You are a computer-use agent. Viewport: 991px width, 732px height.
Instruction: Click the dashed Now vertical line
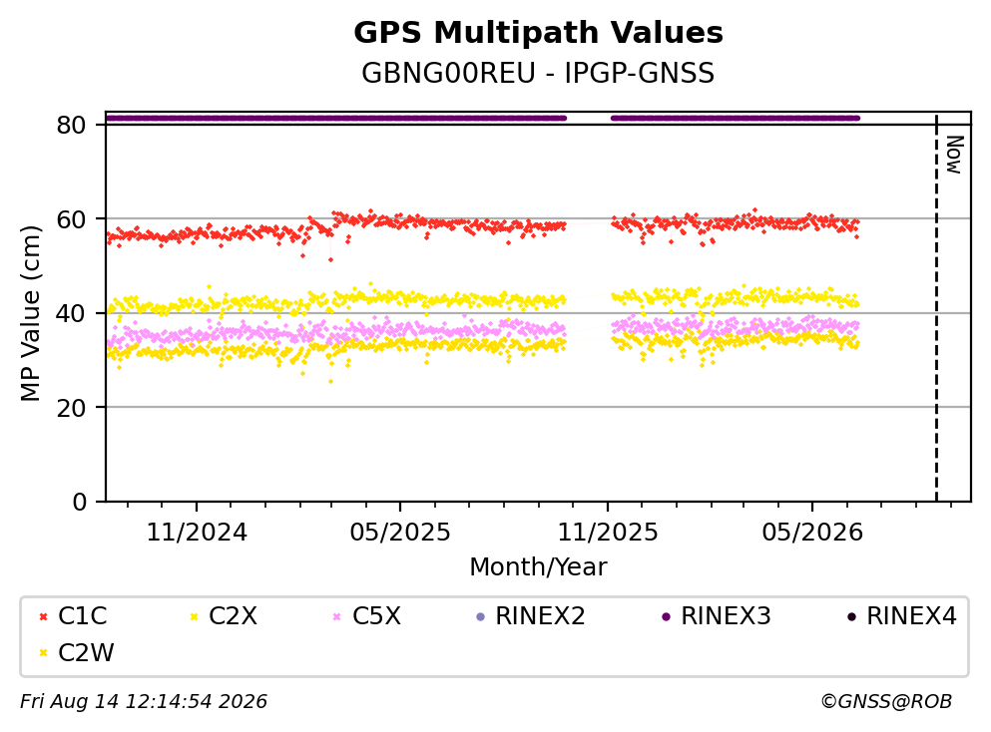tap(936, 307)
